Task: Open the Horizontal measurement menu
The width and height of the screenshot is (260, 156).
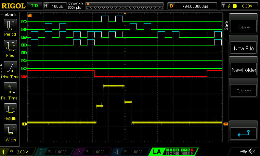Action: 10,15
